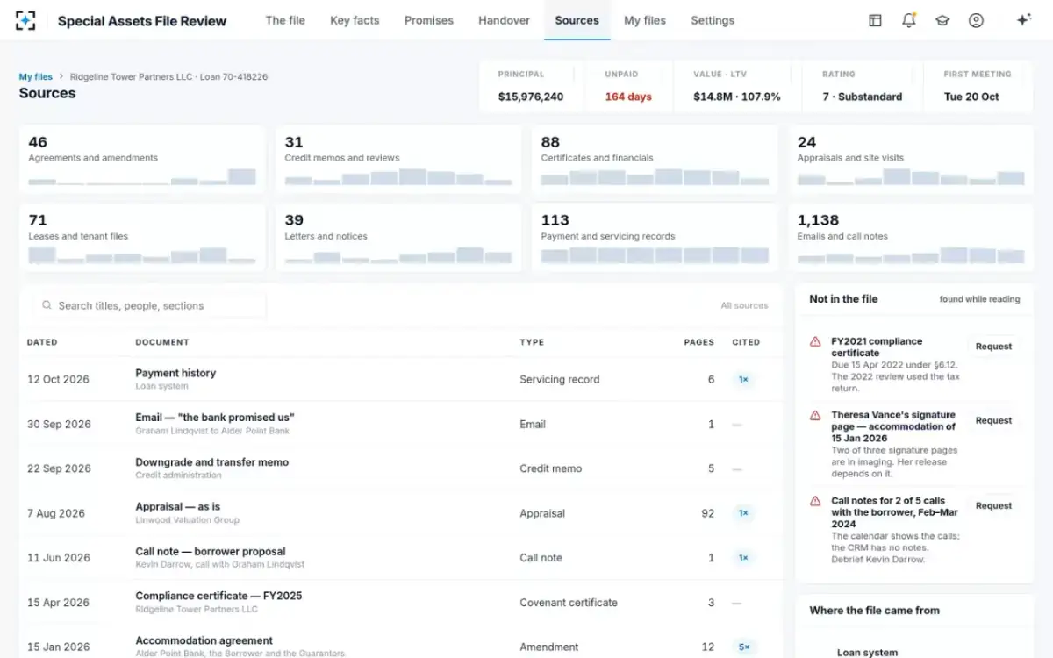The width and height of the screenshot is (1053, 658).
Task: Open the Credit memos and reviews card
Action: (398, 160)
